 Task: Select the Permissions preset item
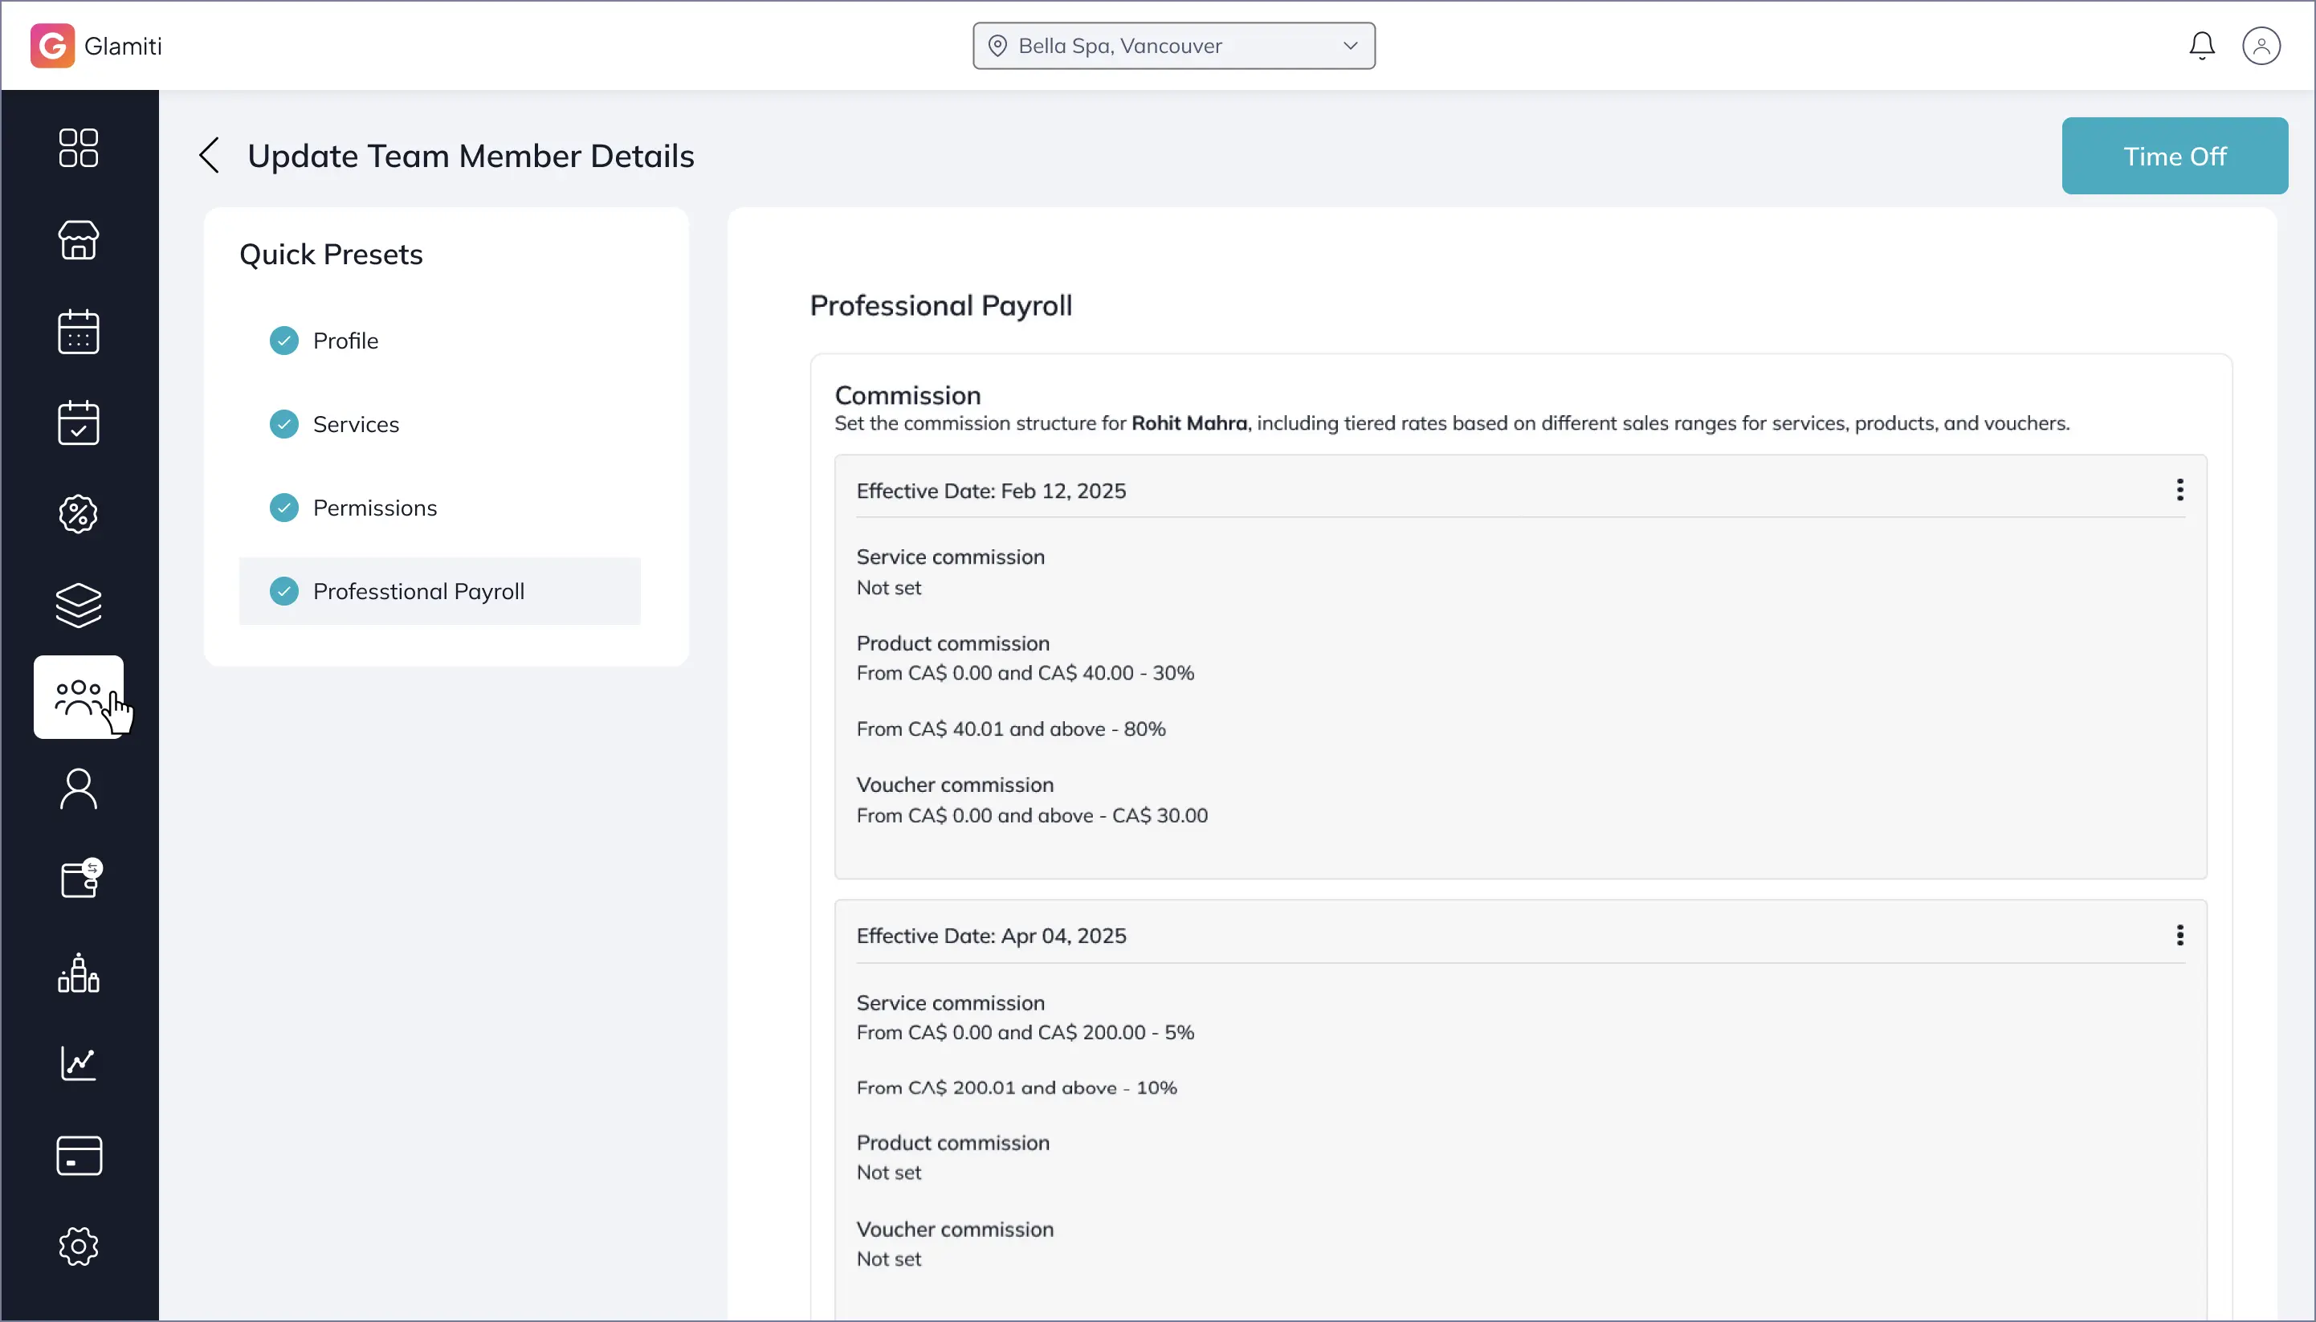click(x=375, y=508)
